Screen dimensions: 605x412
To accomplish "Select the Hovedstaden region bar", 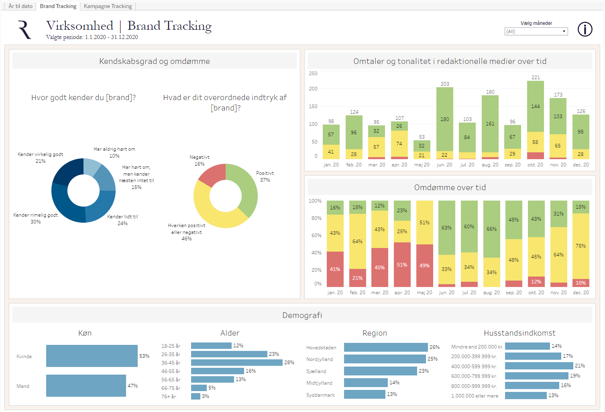I will coord(385,347).
